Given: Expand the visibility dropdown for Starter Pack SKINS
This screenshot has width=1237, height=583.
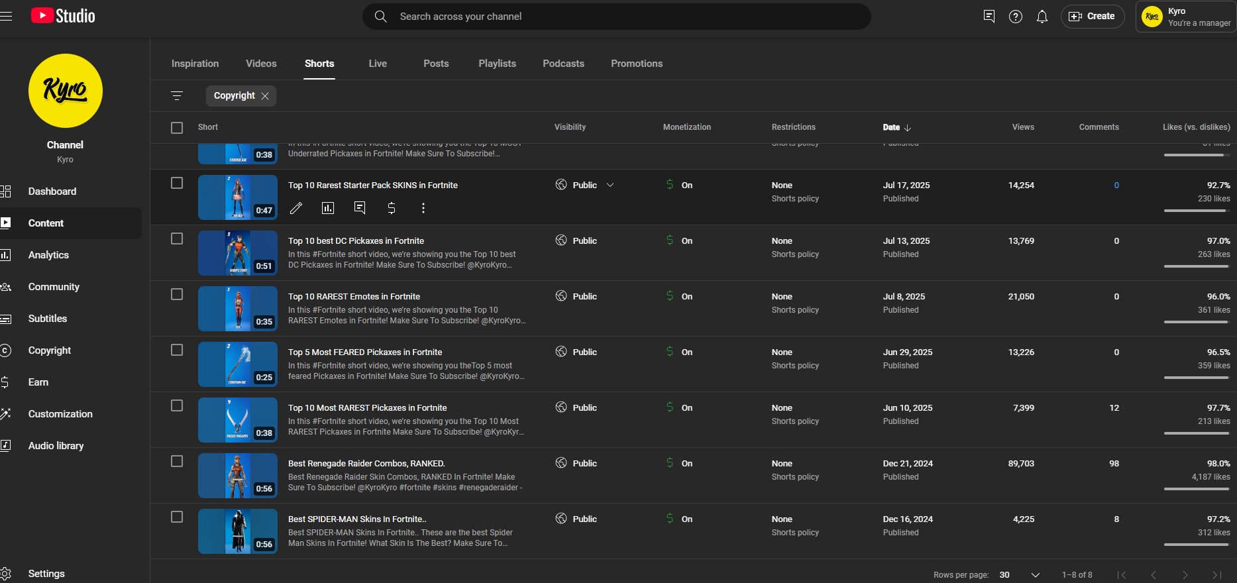Looking at the screenshot, I should (610, 185).
